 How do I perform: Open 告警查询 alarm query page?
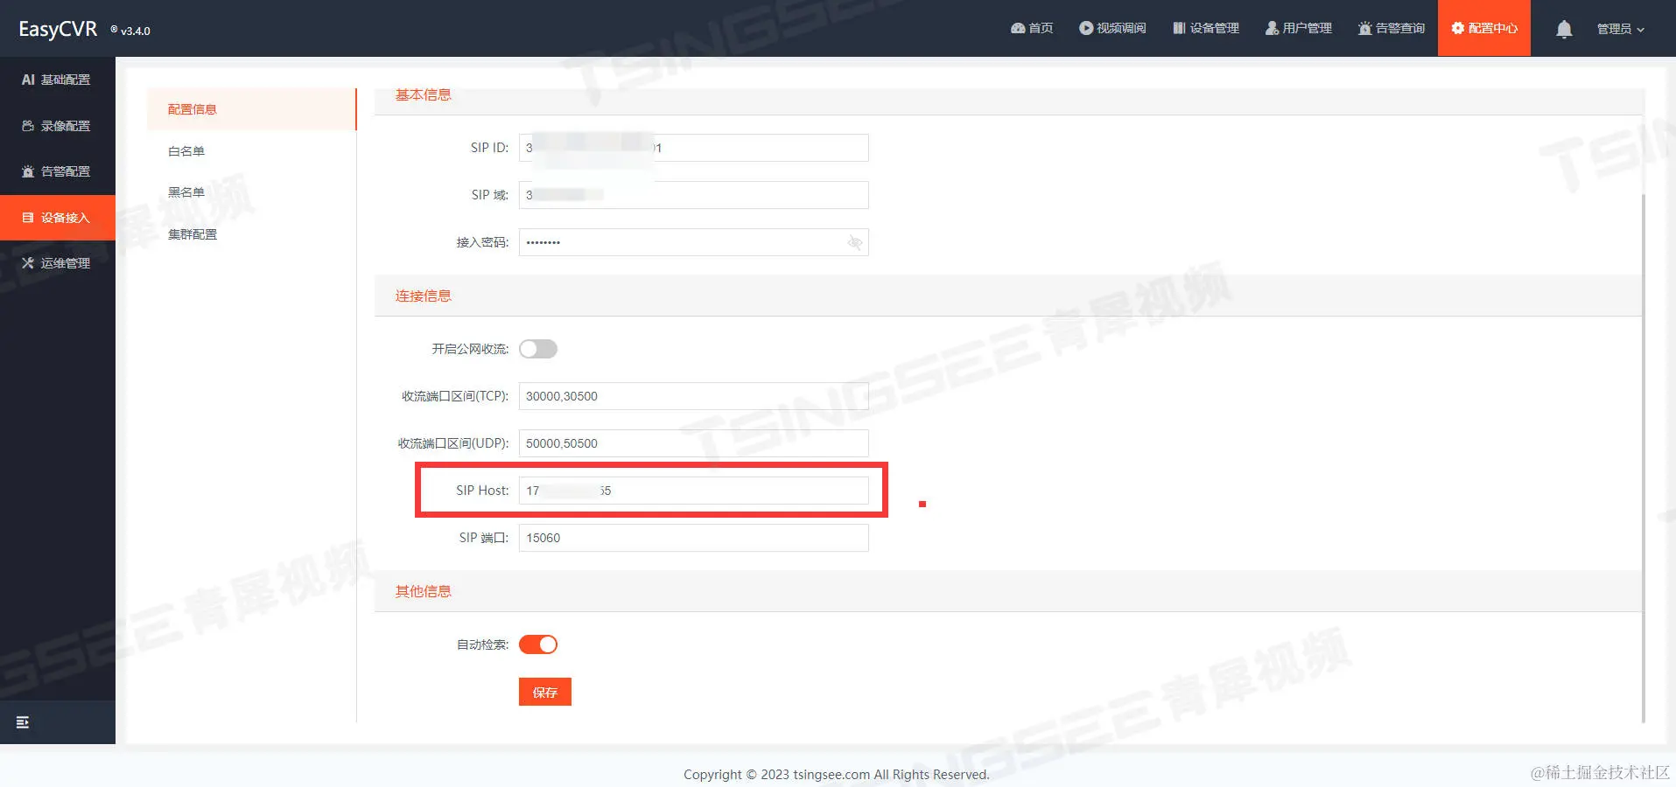pyautogui.click(x=1392, y=28)
